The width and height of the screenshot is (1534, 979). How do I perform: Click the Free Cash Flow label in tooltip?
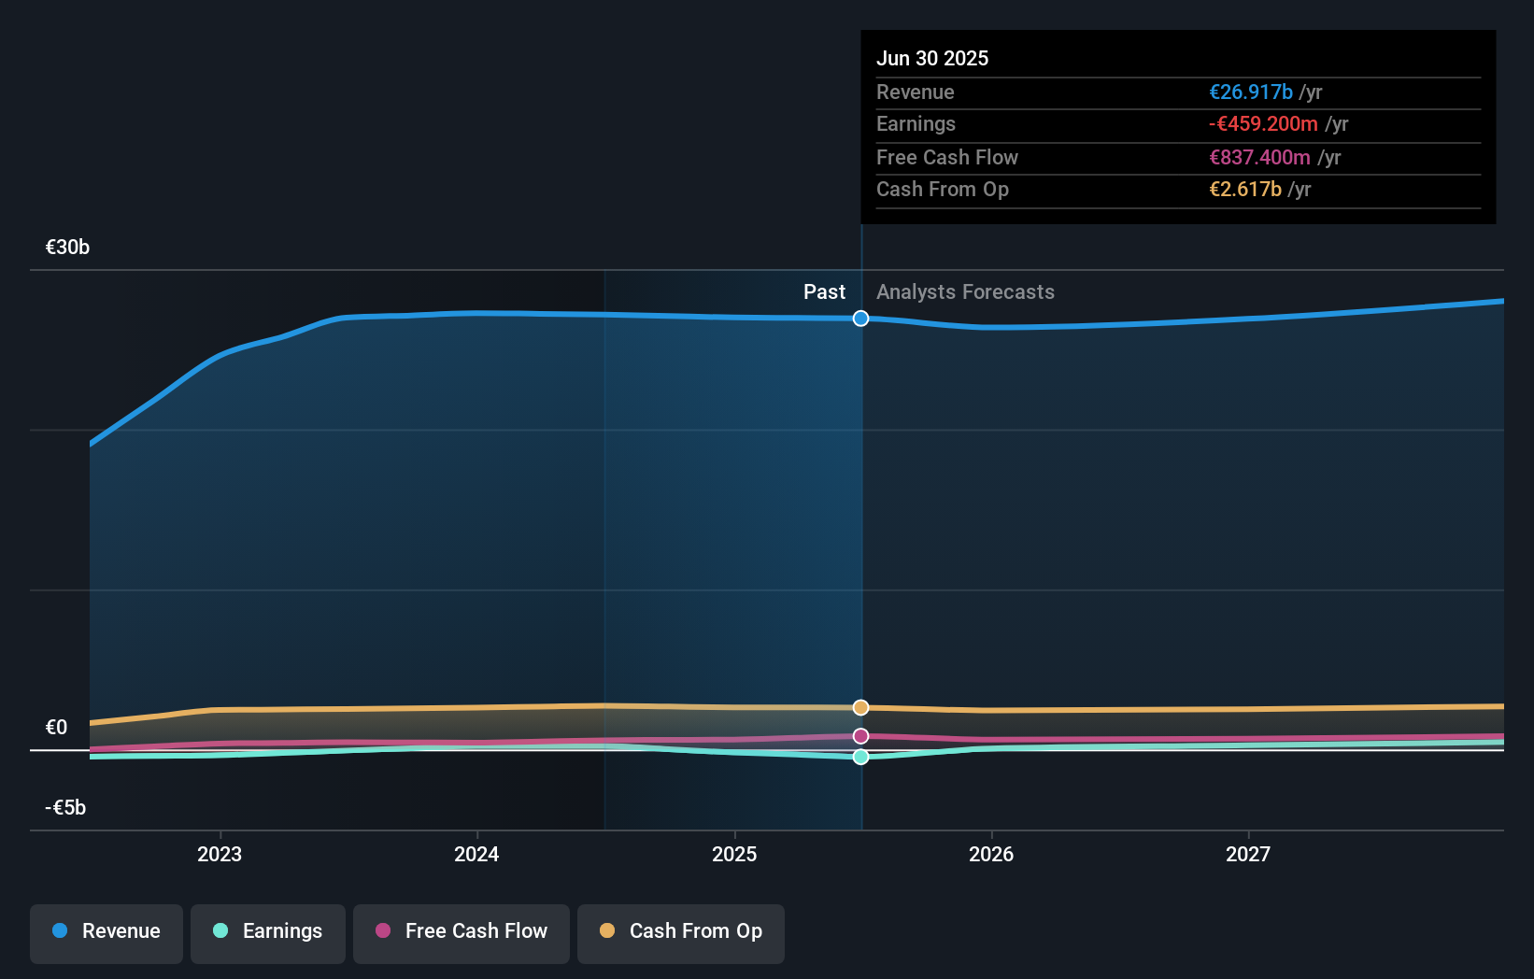point(947,157)
